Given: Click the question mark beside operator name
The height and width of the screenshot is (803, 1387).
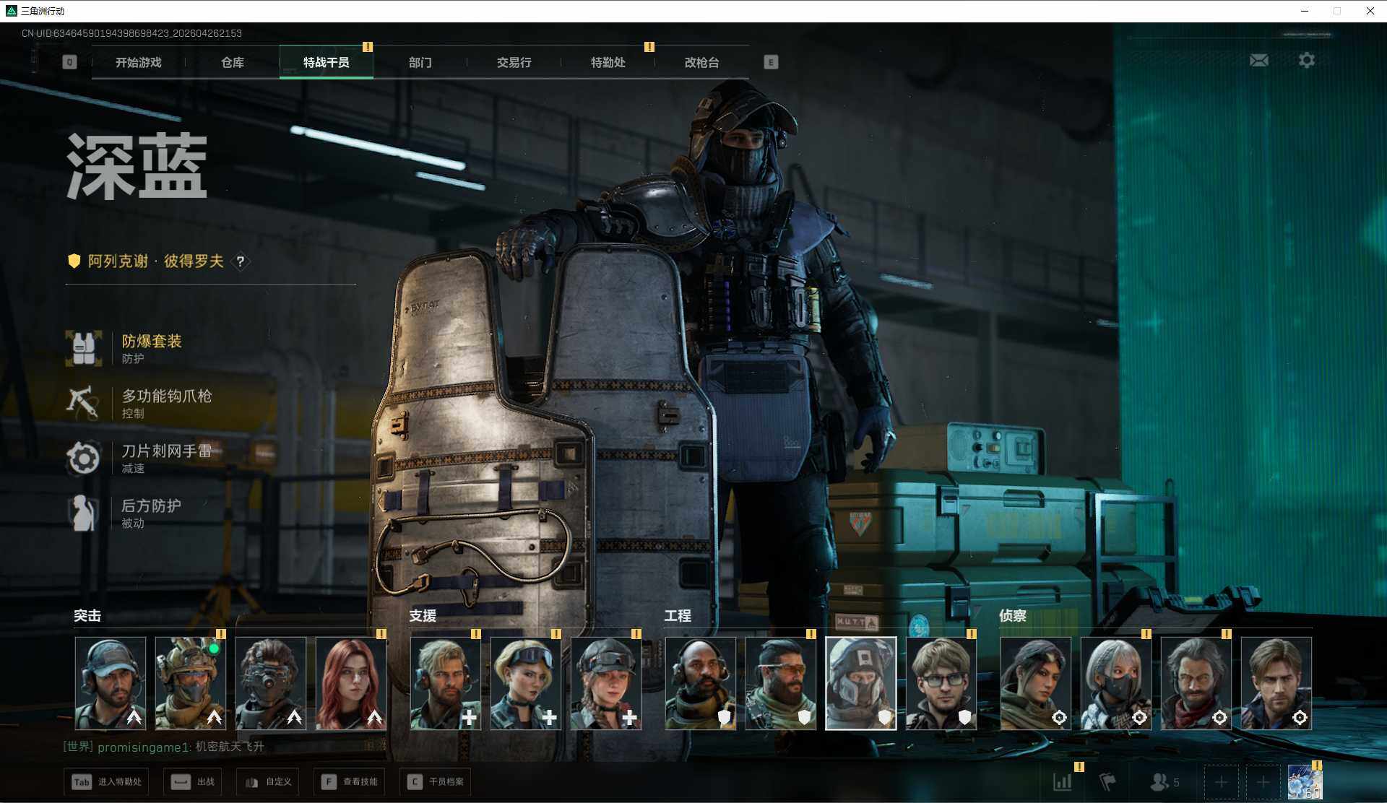Looking at the screenshot, I should tap(241, 261).
